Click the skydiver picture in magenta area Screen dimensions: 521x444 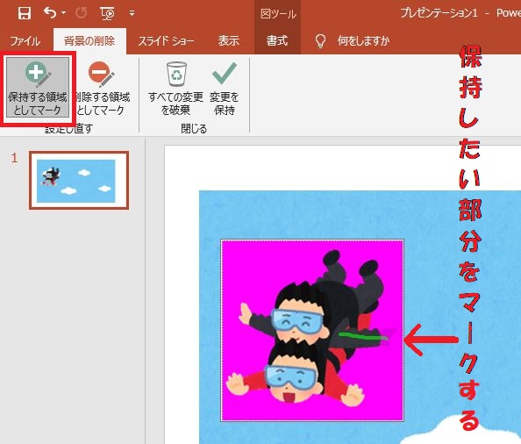click(312, 330)
